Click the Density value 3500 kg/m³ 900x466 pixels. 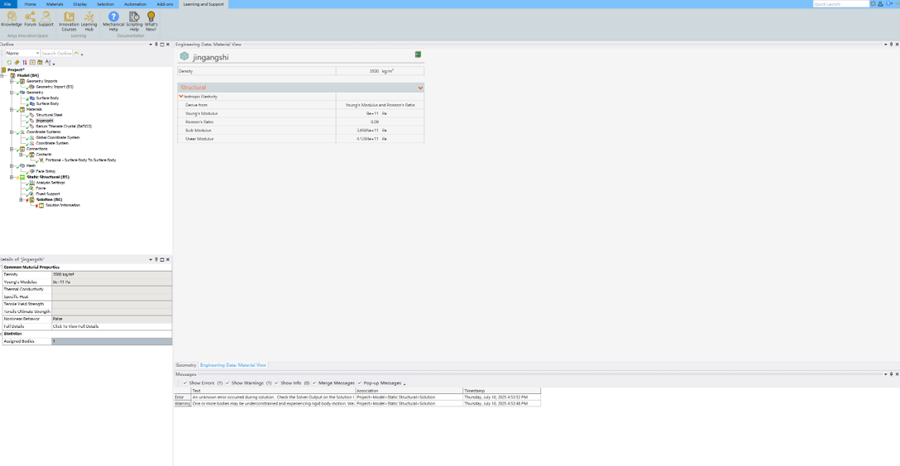point(380,71)
